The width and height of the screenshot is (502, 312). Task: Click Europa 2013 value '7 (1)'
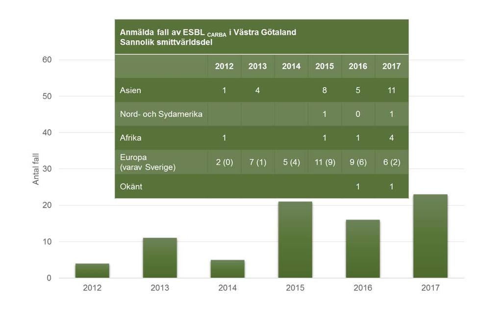pos(258,162)
